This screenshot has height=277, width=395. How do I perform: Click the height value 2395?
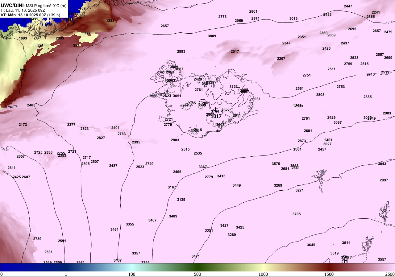tap(136, 142)
